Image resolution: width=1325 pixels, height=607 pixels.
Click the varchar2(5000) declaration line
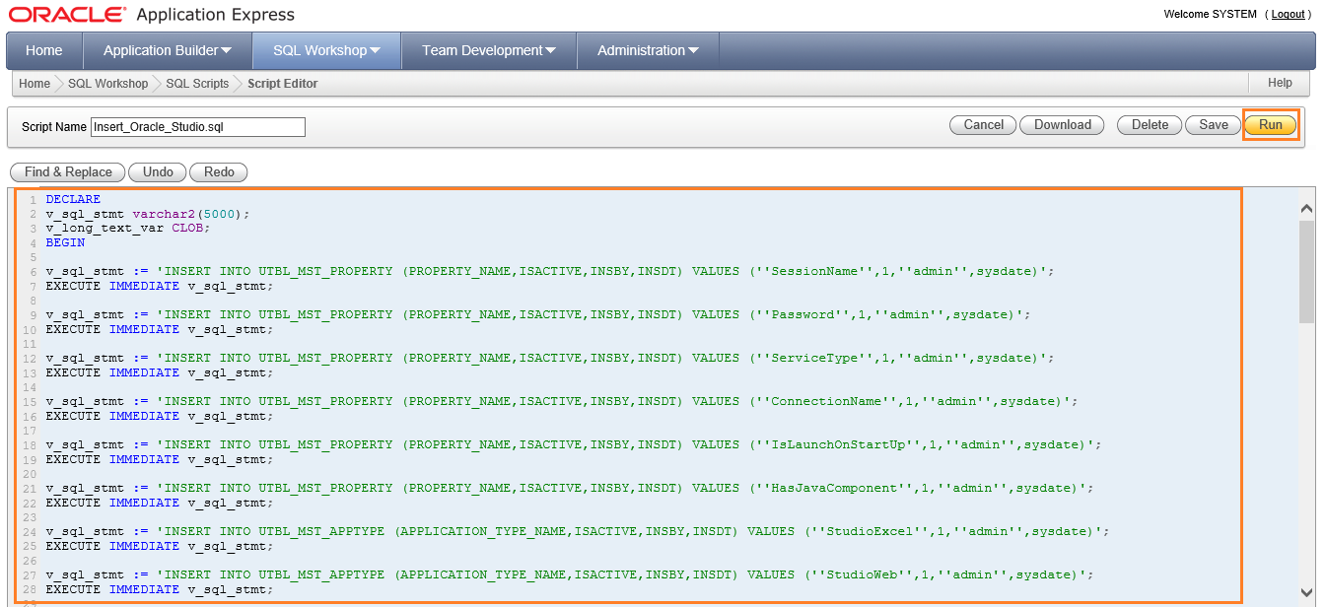[148, 214]
